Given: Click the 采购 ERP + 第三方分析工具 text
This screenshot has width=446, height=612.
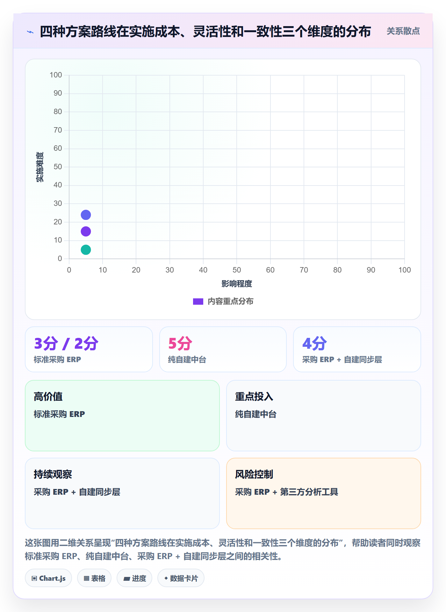Looking at the screenshot, I should point(286,492).
